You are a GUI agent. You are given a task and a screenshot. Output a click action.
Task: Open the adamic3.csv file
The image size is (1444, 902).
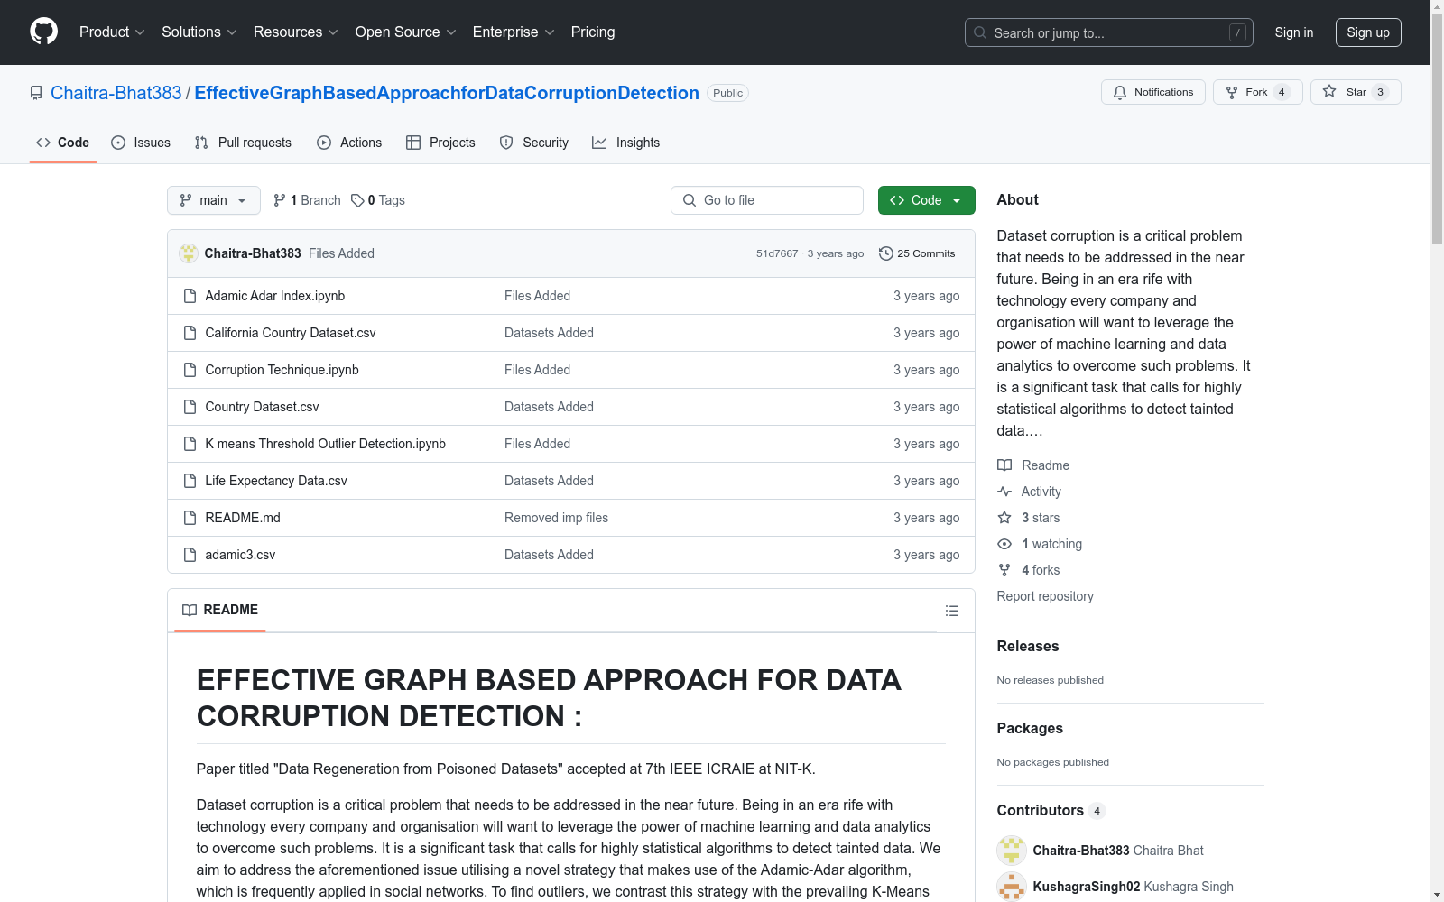(x=240, y=555)
